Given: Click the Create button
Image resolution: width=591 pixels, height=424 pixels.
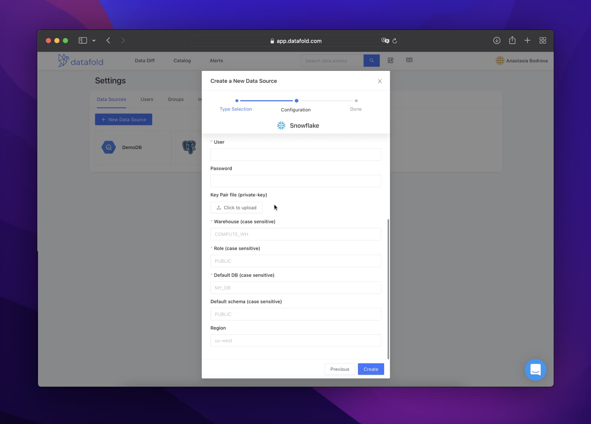Looking at the screenshot, I should coord(371,369).
